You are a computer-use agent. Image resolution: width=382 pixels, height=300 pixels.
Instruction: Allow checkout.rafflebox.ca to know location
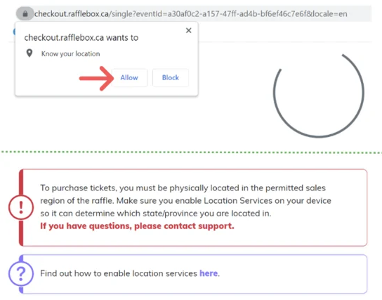point(129,78)
